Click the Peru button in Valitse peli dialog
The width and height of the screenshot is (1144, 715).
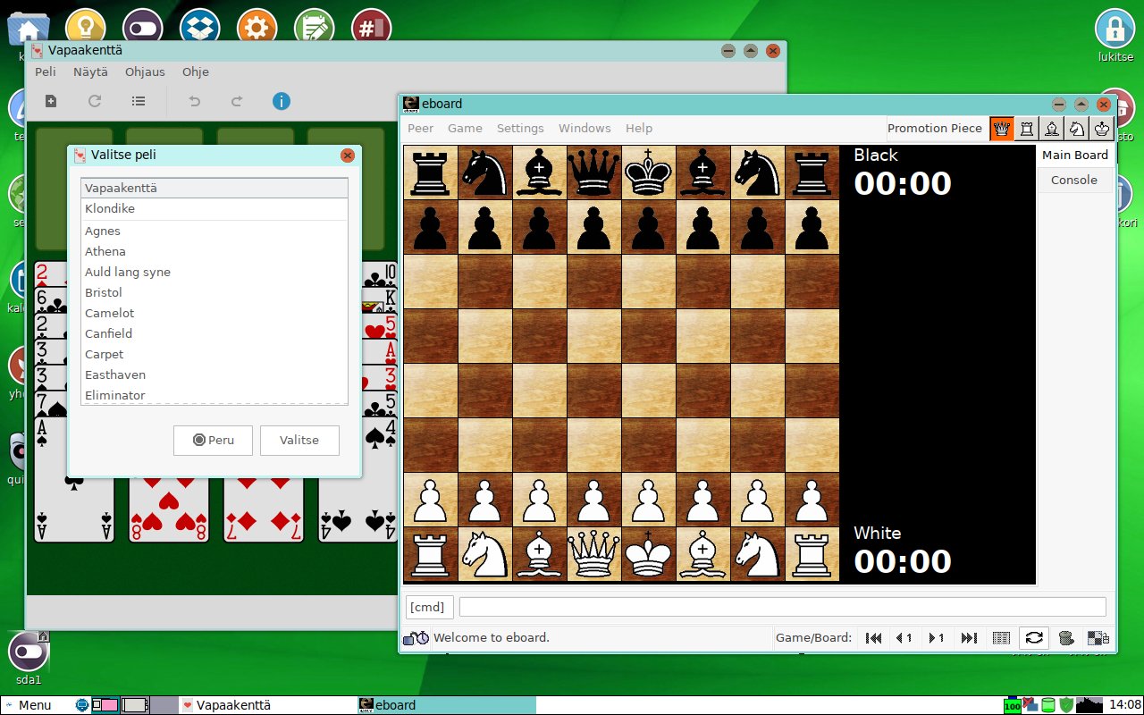(213, 440)
